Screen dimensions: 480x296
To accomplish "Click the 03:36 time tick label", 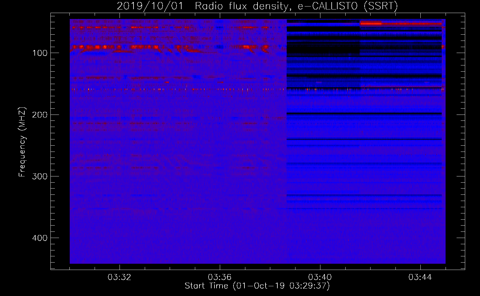I will tap(220, 277).
